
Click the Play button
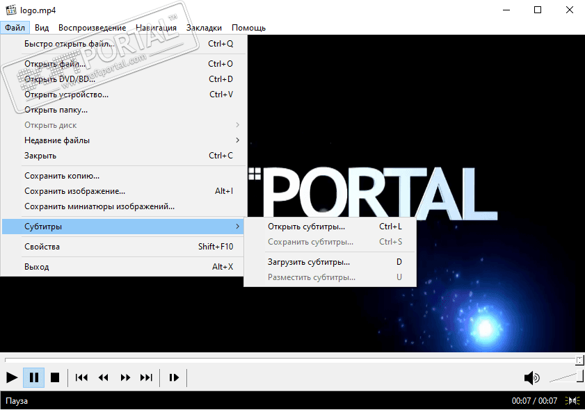coord(12,377)
